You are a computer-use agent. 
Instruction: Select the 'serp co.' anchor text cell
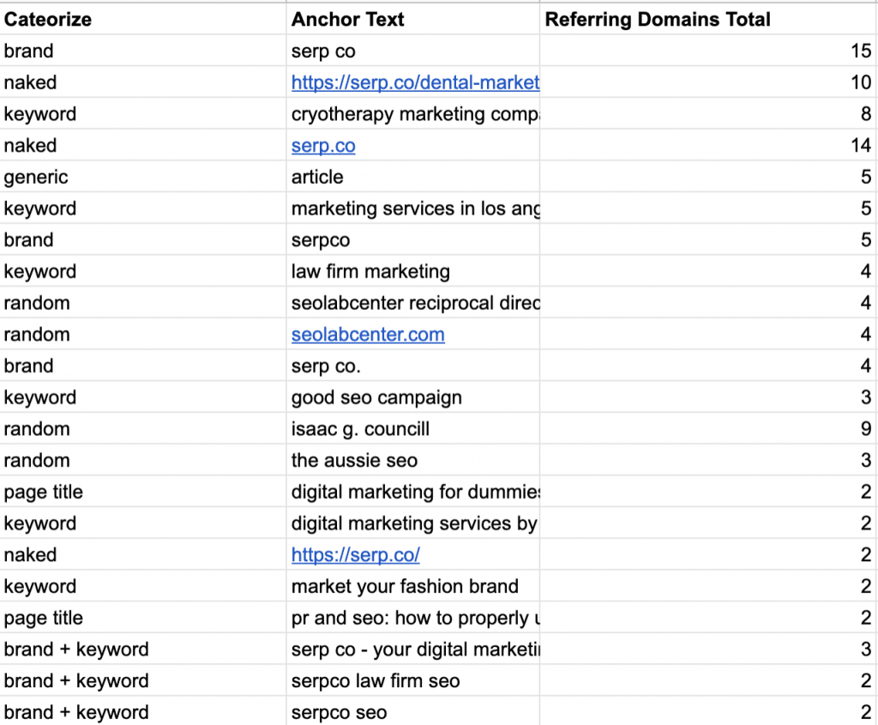coord(412,366)
